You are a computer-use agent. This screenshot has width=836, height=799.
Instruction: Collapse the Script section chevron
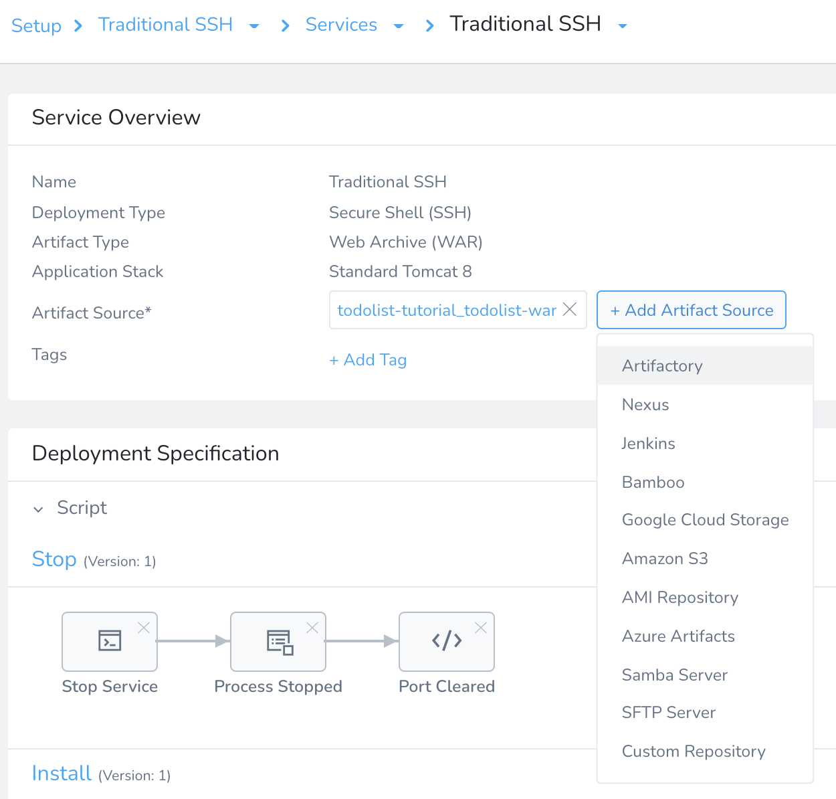(x=38, y=509)
